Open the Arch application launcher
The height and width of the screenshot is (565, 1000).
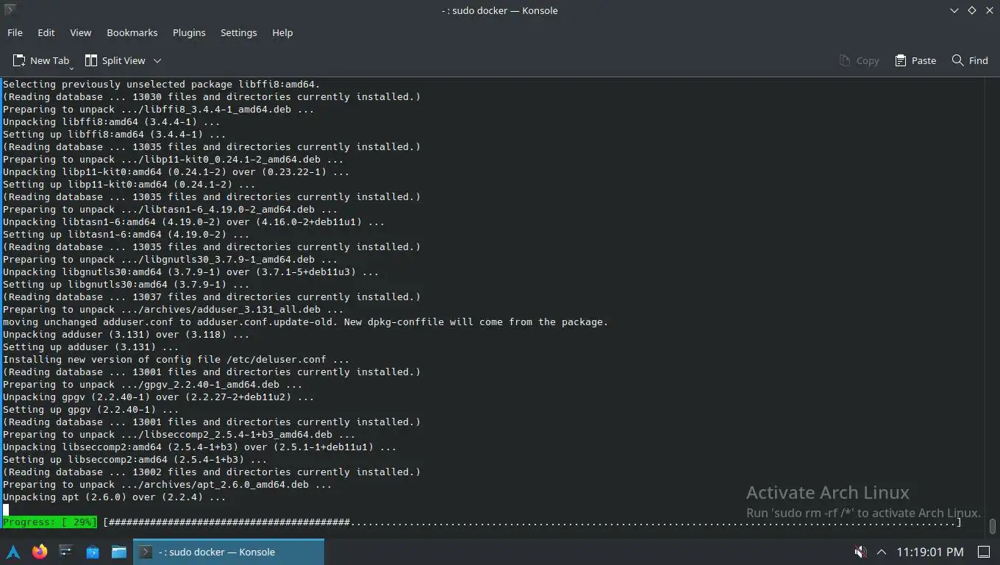coord(13,552)
